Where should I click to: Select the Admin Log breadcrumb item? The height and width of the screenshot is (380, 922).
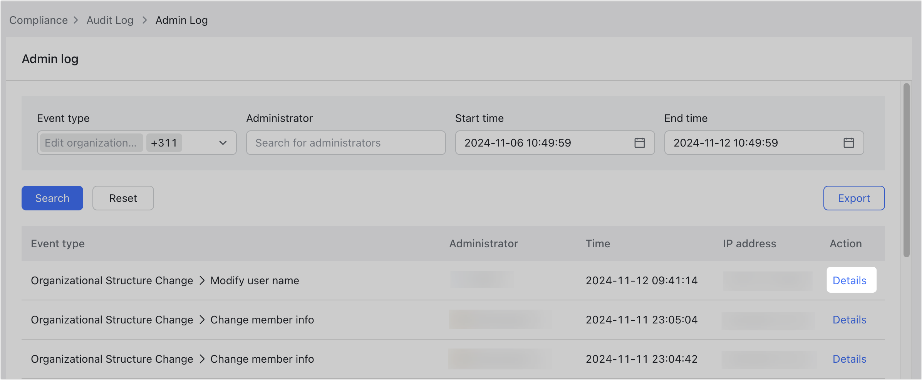(x=181, y=20)
